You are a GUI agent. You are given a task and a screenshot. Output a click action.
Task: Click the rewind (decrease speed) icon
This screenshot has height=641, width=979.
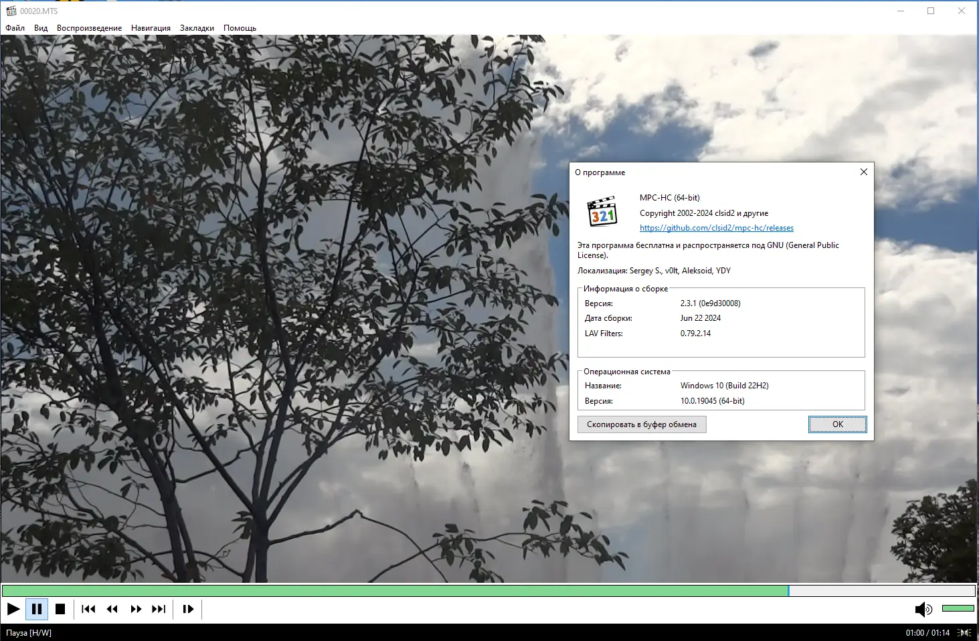pyautogui.click(x=111, y=609)
